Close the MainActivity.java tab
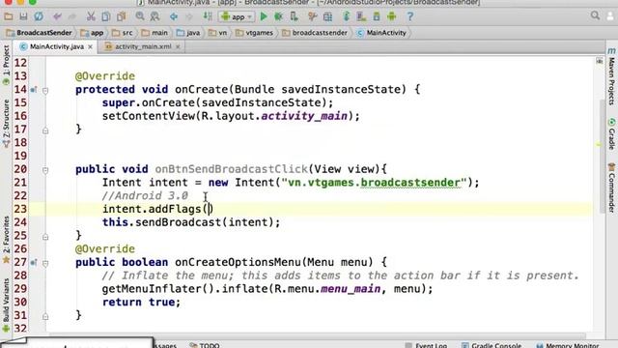 click(x=90, y=46)
